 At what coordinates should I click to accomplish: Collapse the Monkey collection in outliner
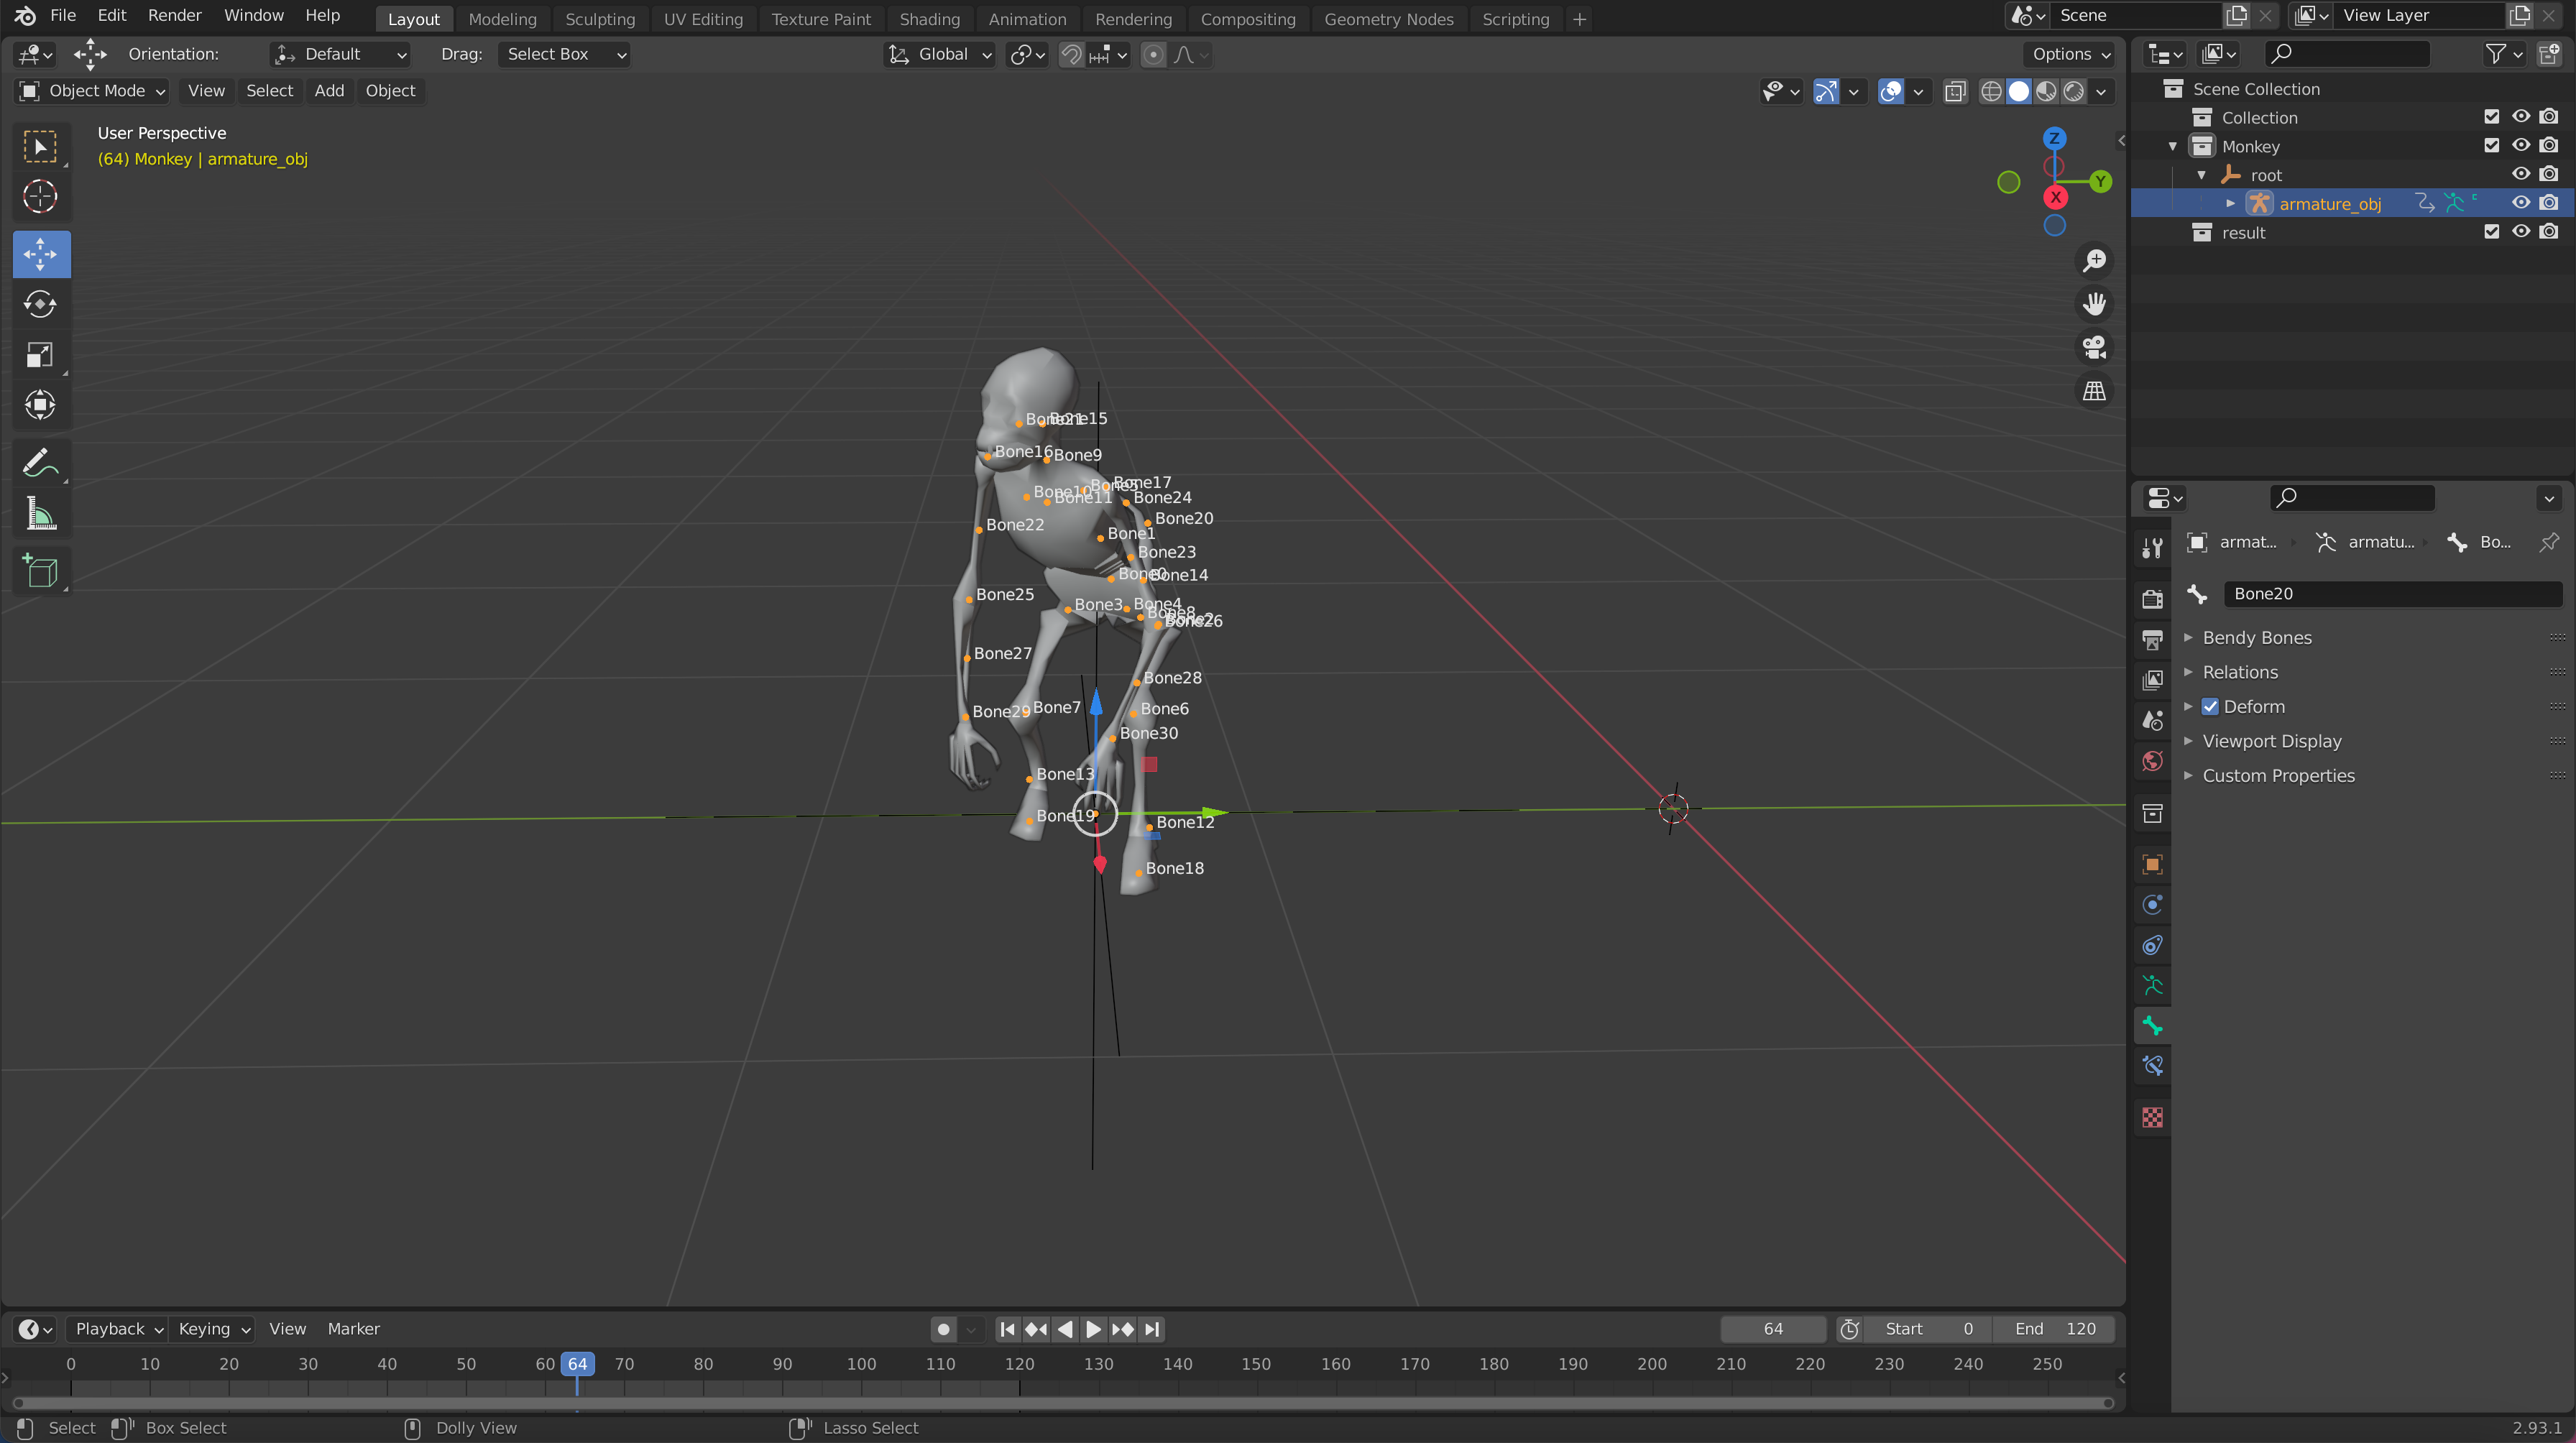pyautogui.click(x=2172, y=146)
